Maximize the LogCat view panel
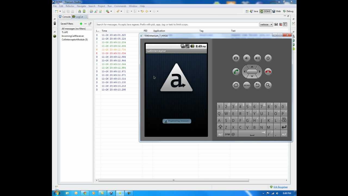 288,16
